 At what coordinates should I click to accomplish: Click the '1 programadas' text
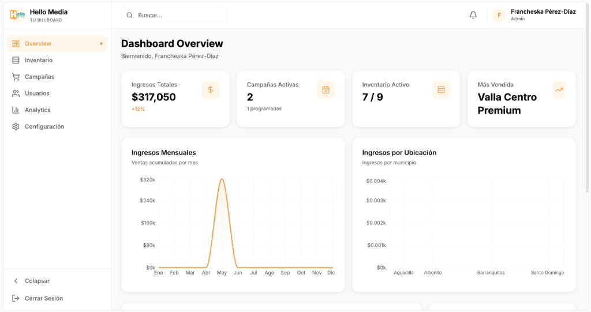click(264, 108)
